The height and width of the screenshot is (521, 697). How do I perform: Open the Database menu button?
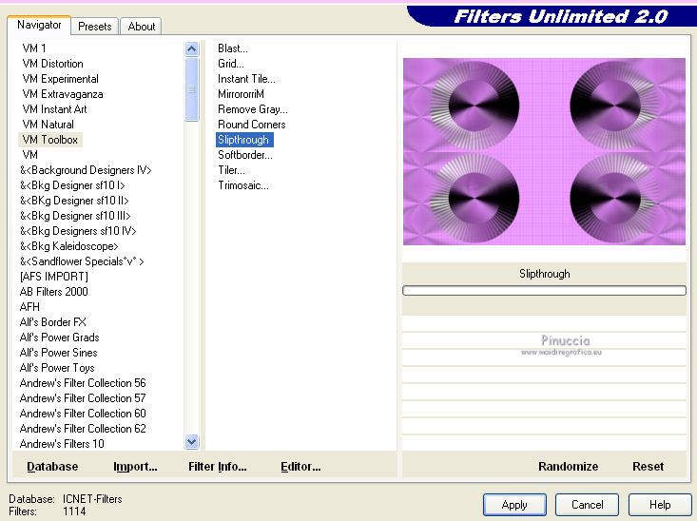tap(52, 466)
